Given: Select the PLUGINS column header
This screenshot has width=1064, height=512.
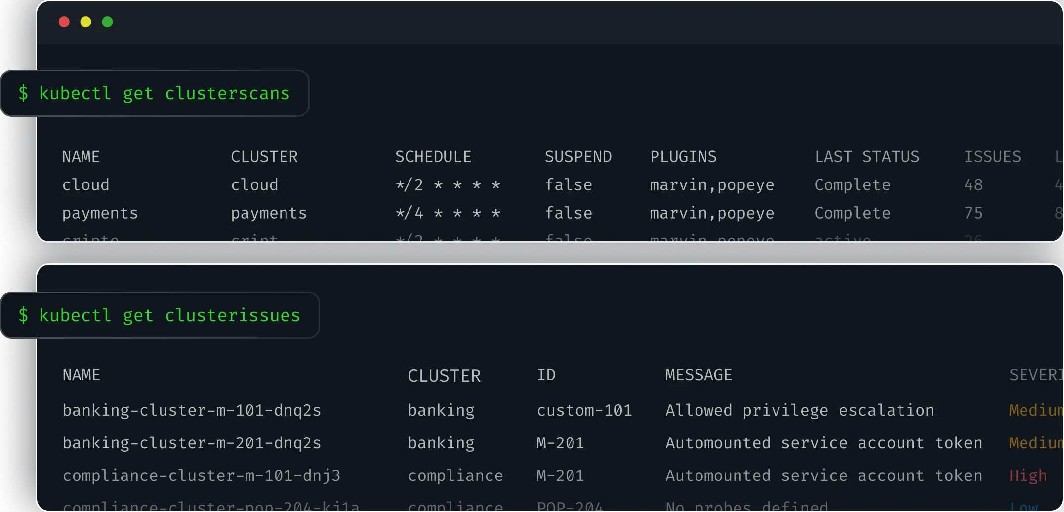Looking at the screenshot, I should pos(683,157).
